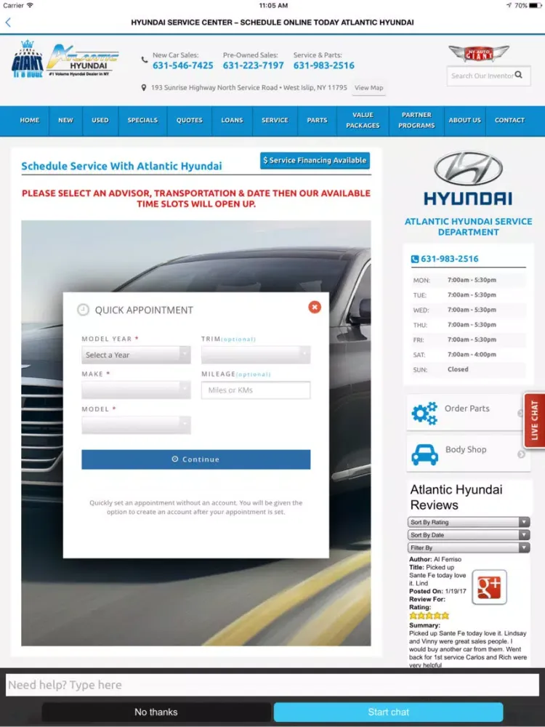
Task: Call Pre-Owned Sales 631-223-7197
Action: tap(254, 65)
